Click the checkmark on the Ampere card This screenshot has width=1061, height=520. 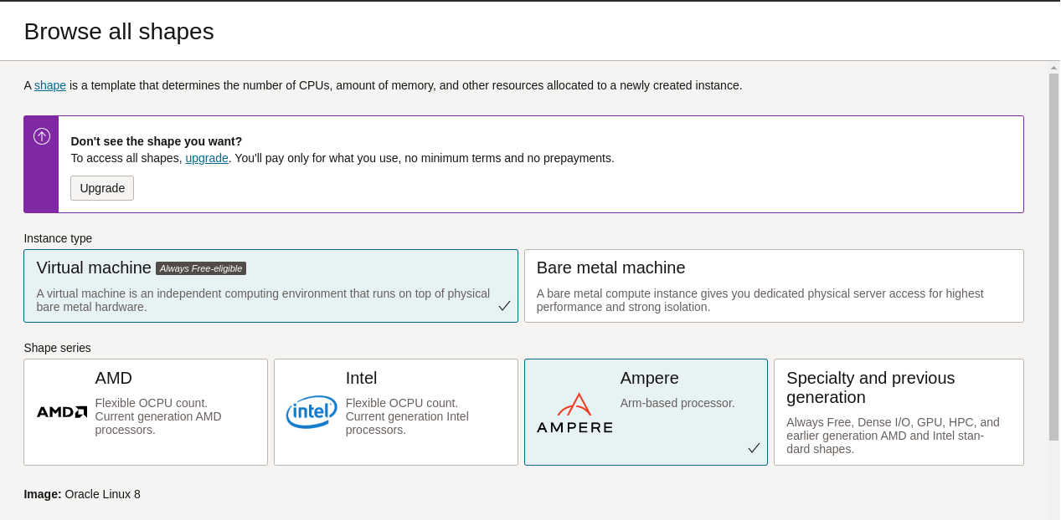coord(754,448)
